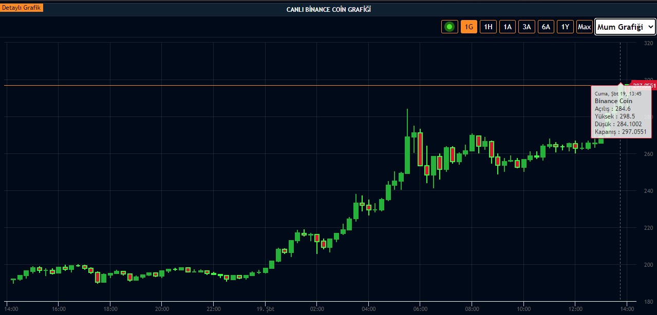Click the 04:00 time axis label
The image size is (657, 315).
click(369, 309)
